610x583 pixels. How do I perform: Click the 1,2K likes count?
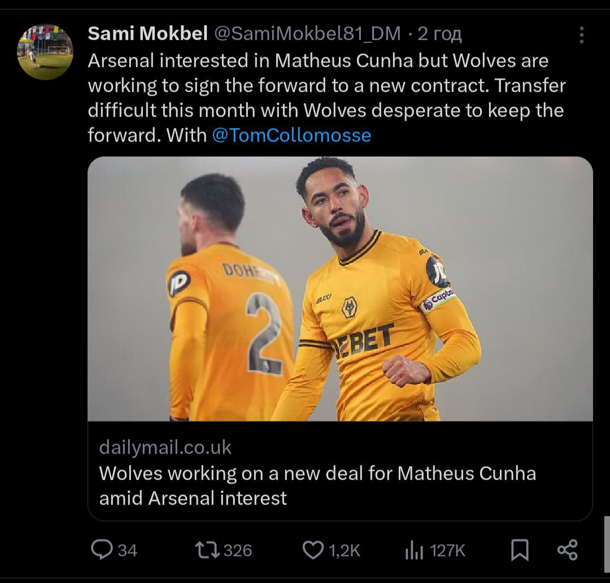coord(344,550)
